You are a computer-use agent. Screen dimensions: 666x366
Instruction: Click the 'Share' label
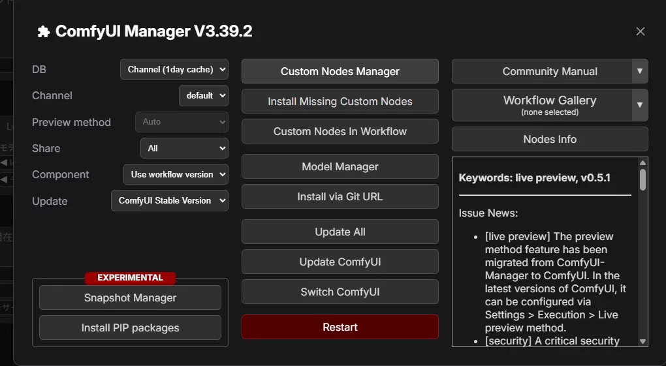(x=46, y=148)
